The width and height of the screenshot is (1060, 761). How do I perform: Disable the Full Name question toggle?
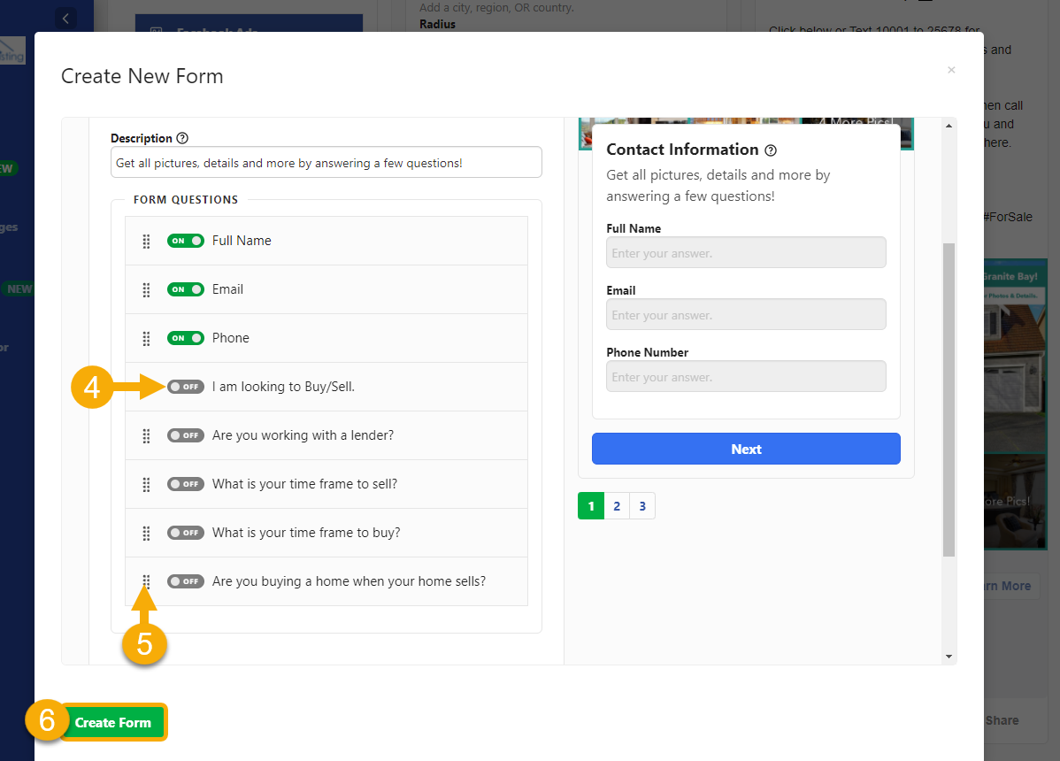click(186, 241)
